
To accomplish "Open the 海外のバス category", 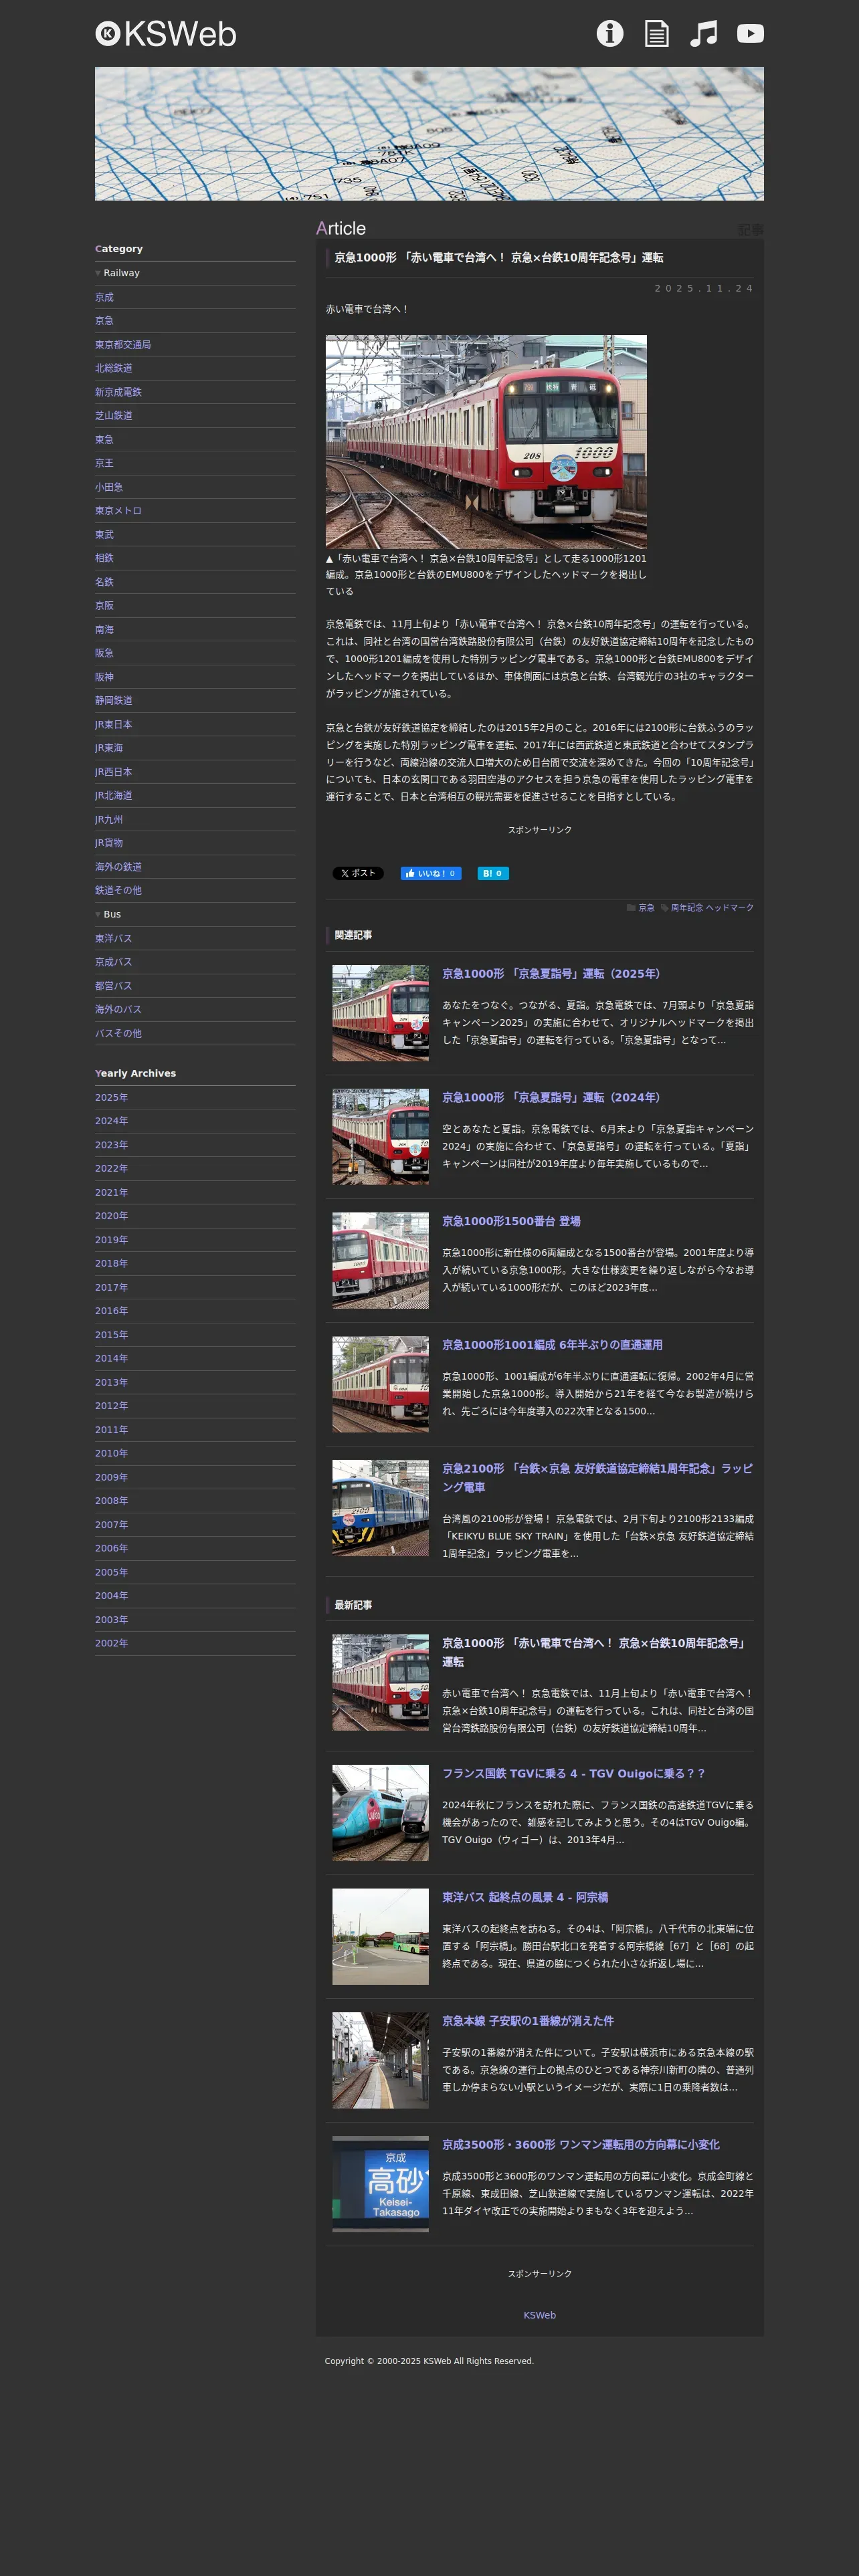I will click(x=118, y=1009).
